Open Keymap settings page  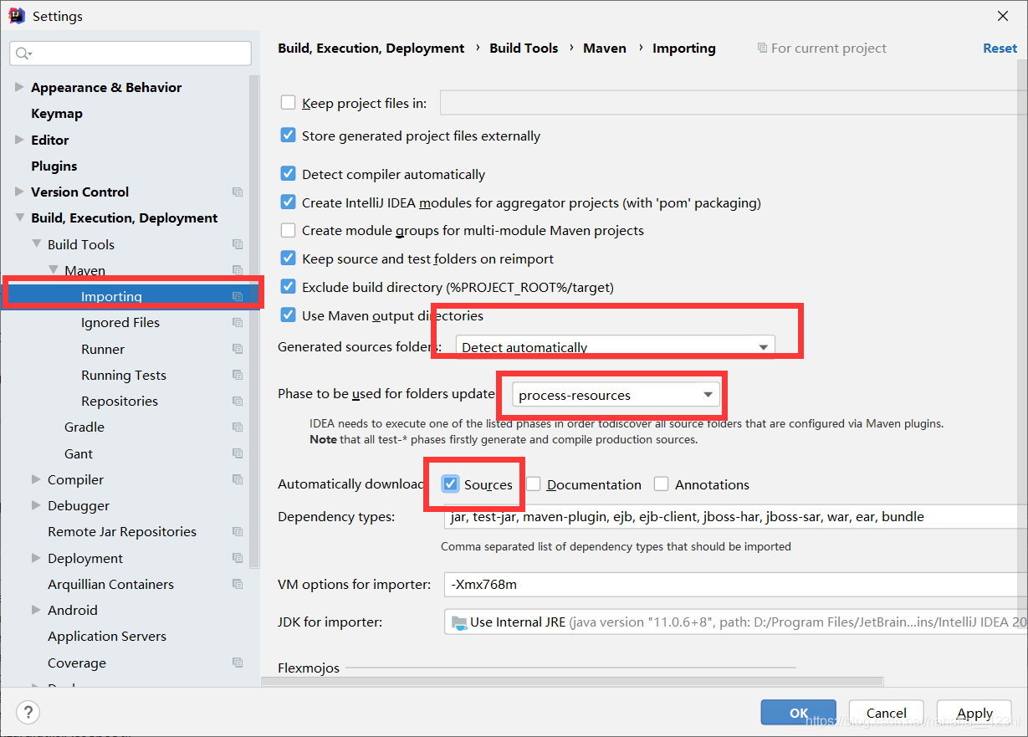click(x=57, y=114)
